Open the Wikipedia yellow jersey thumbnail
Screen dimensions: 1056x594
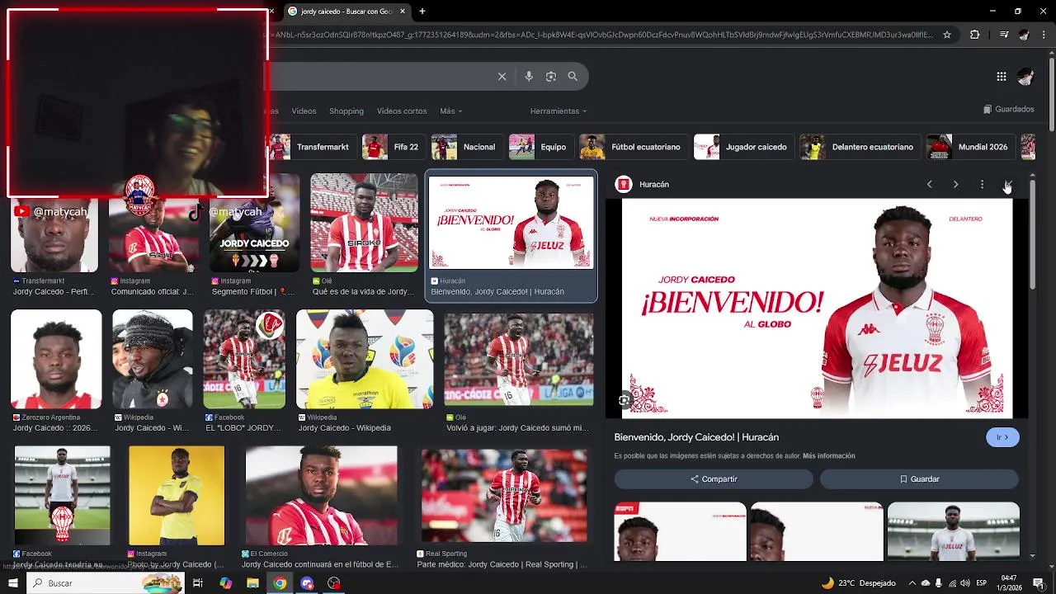point(365,360)
